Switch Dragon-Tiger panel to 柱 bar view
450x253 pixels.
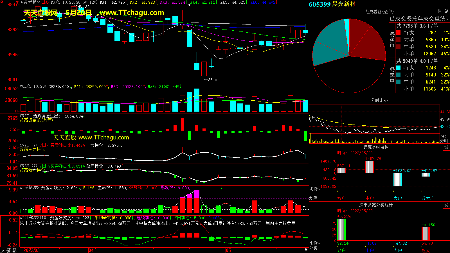[439, 12]
